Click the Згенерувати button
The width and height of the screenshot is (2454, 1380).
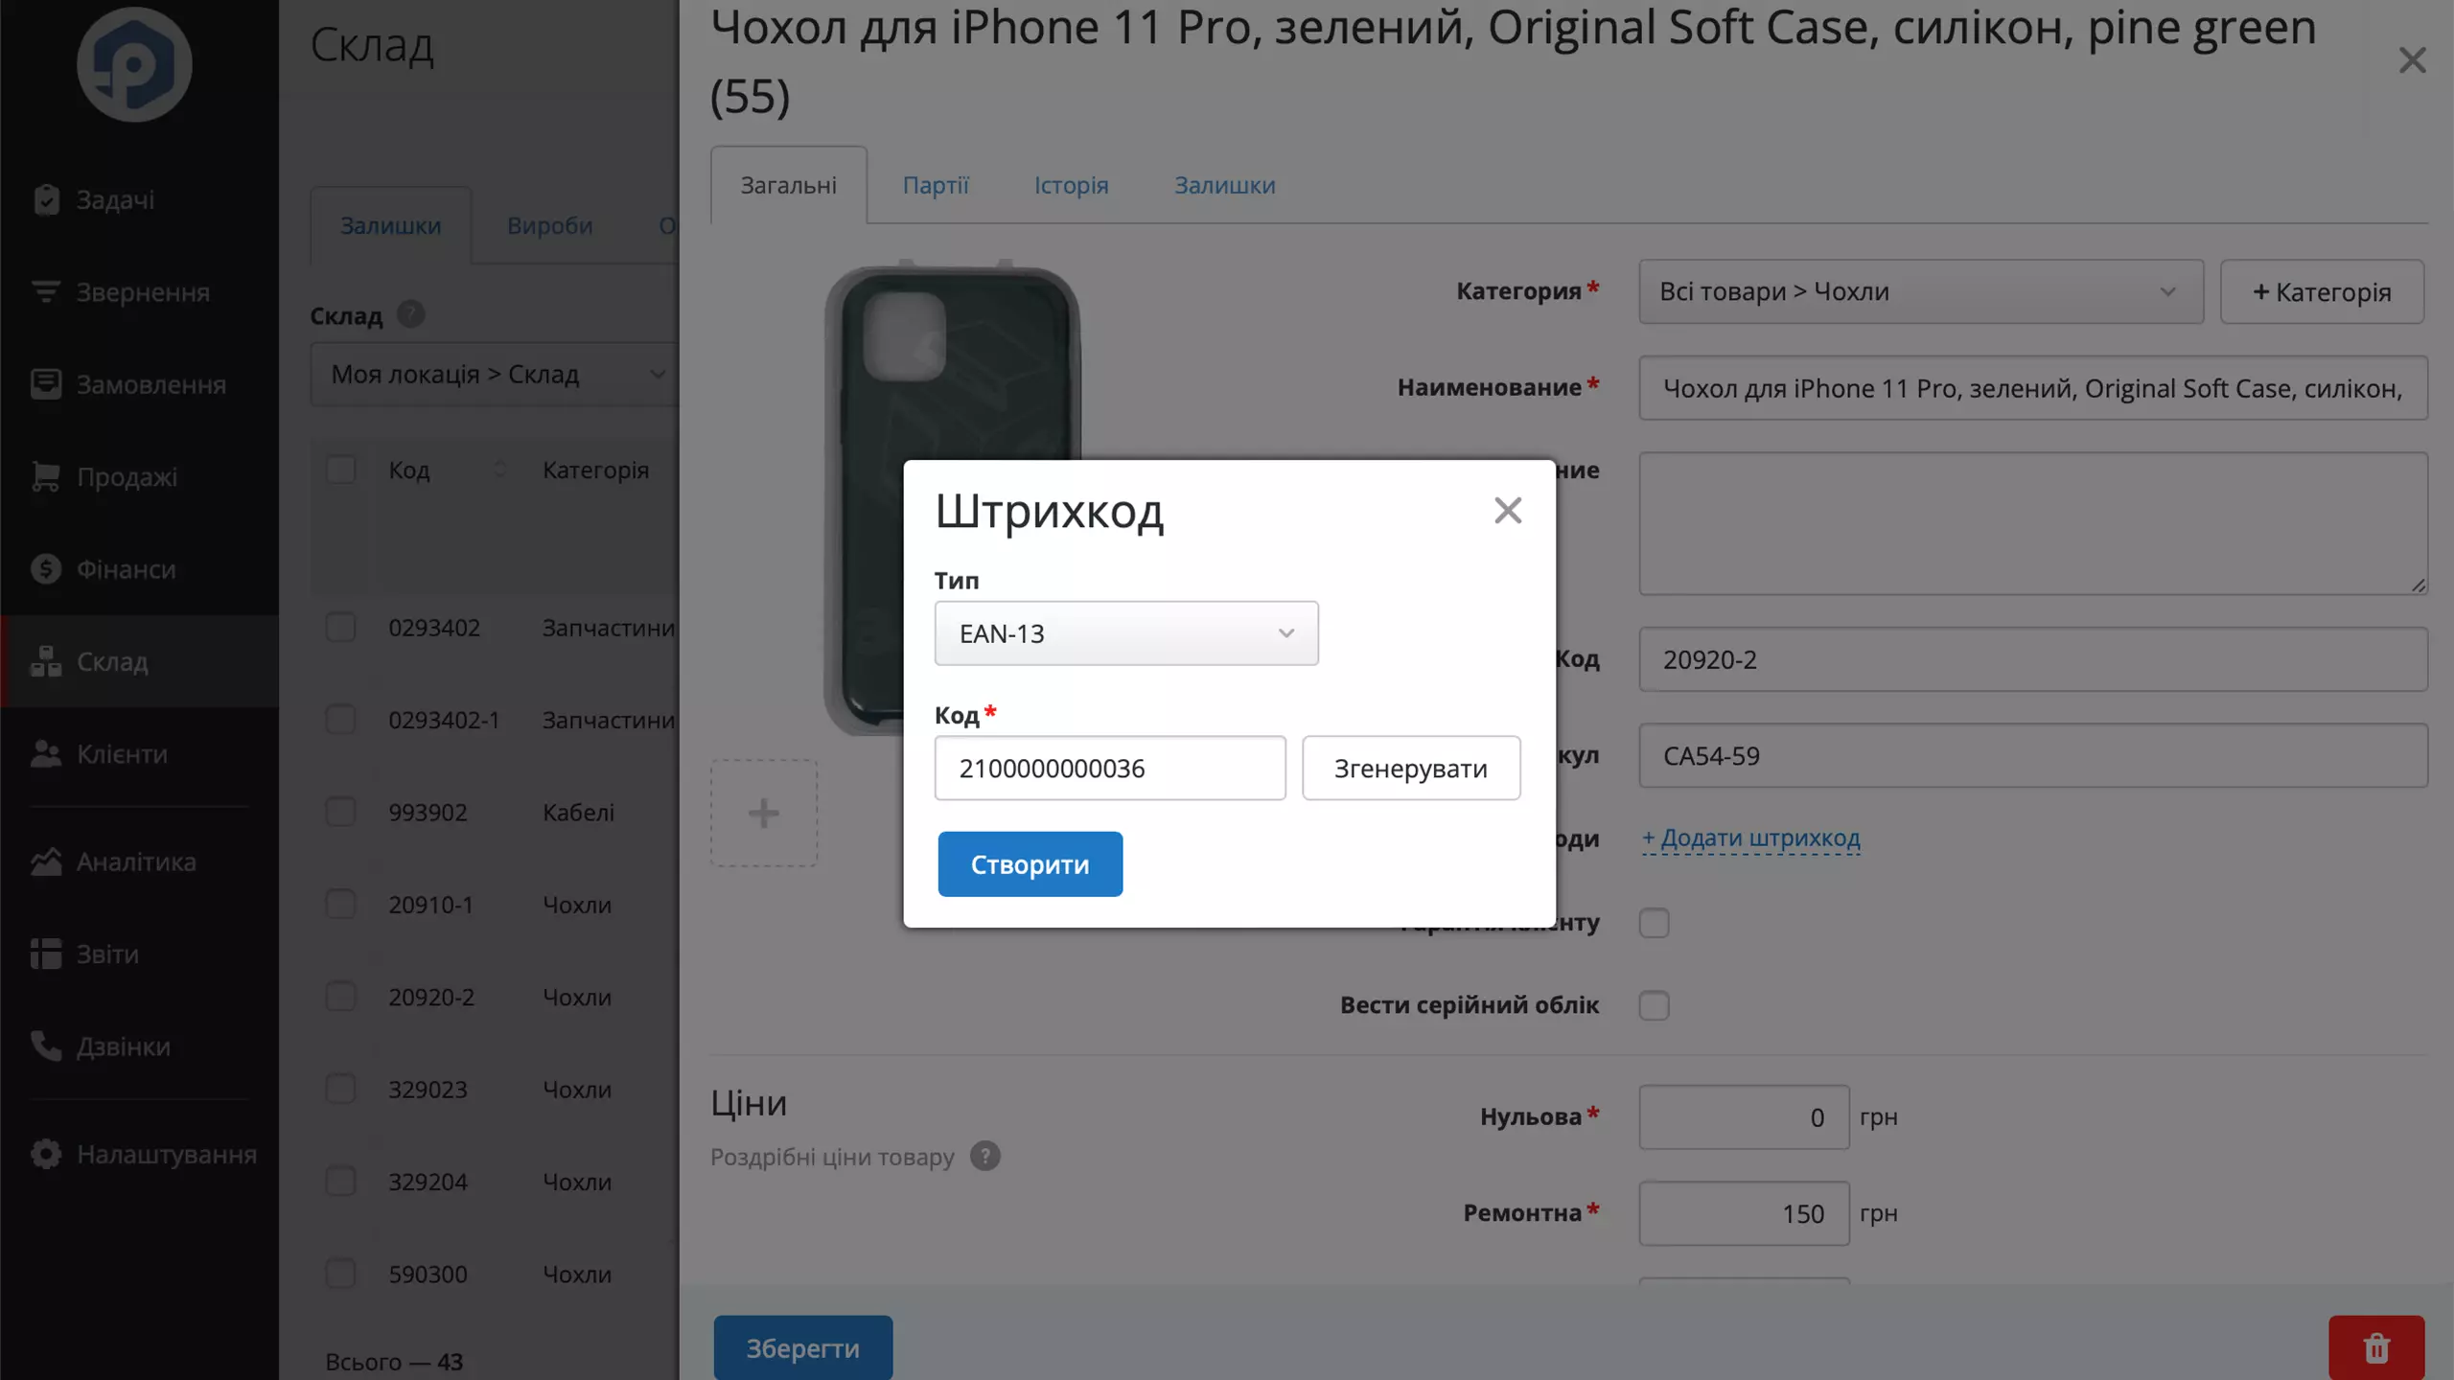(1411, 769)
